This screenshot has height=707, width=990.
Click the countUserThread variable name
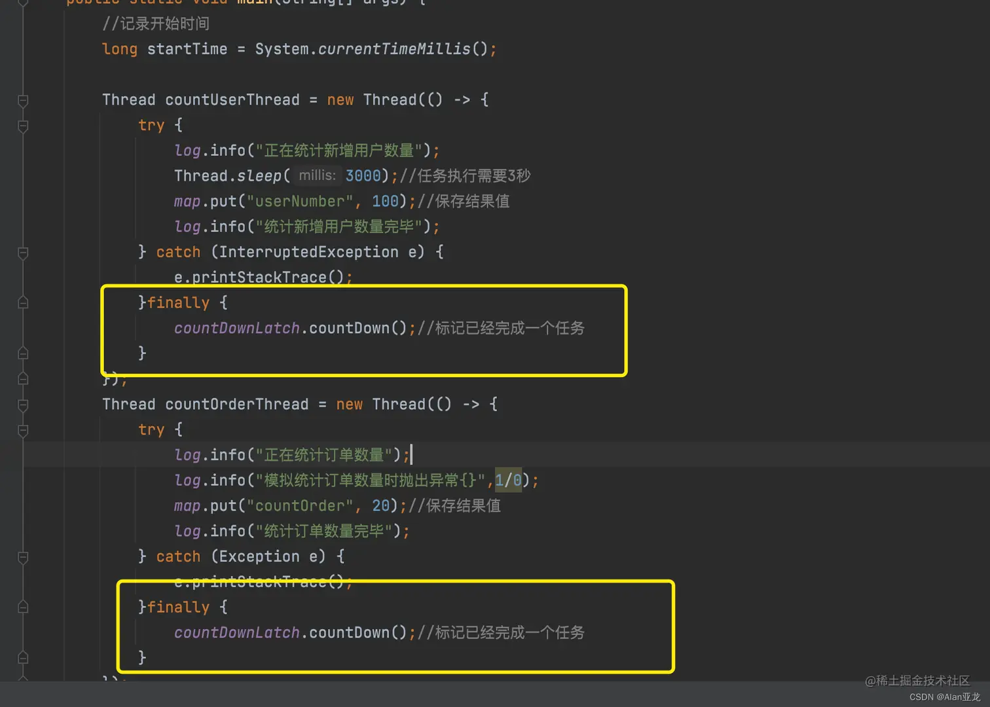coord(232,100)
